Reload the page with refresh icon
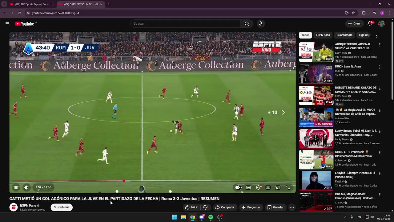Image resolution: width=394 pixels, height=222 pixels. 19,13
